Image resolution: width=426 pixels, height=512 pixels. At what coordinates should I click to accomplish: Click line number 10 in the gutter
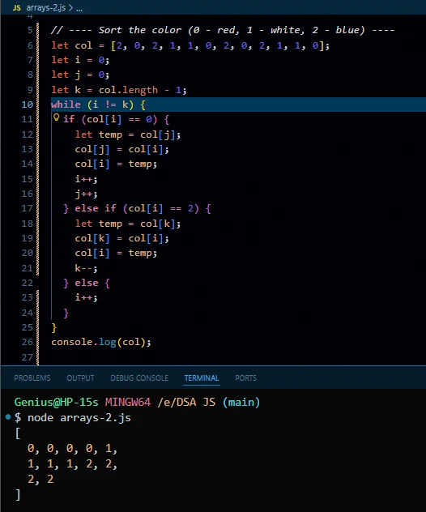28,105
